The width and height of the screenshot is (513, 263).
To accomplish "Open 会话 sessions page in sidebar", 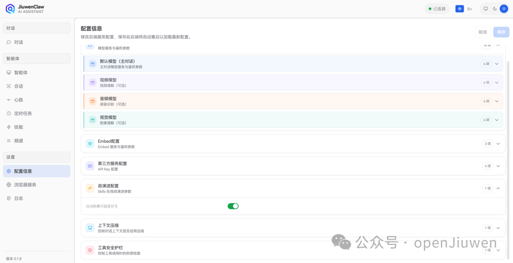I will [37, 86].
